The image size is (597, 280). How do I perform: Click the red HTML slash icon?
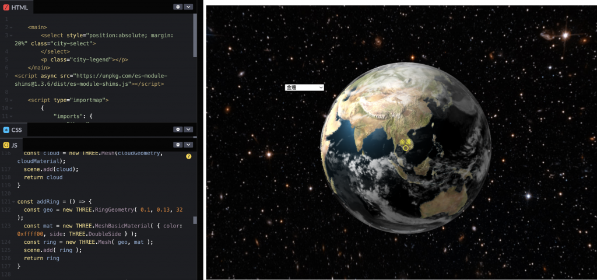click(x=6, y=7)
